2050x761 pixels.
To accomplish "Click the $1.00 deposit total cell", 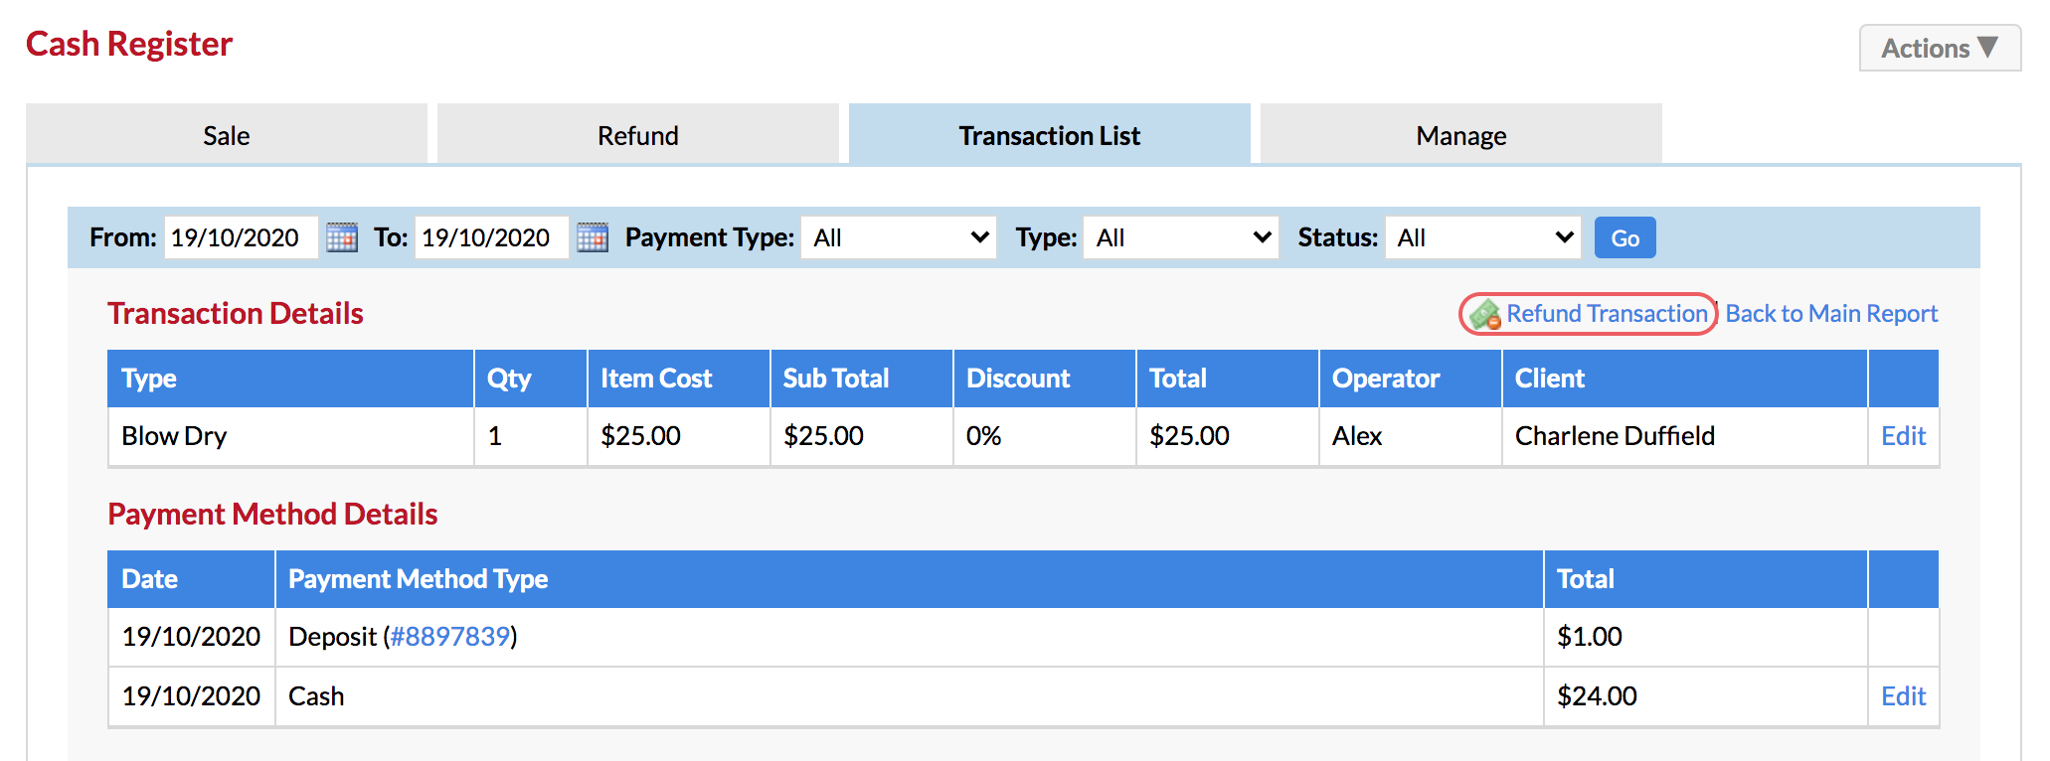I will point(1705,637).
